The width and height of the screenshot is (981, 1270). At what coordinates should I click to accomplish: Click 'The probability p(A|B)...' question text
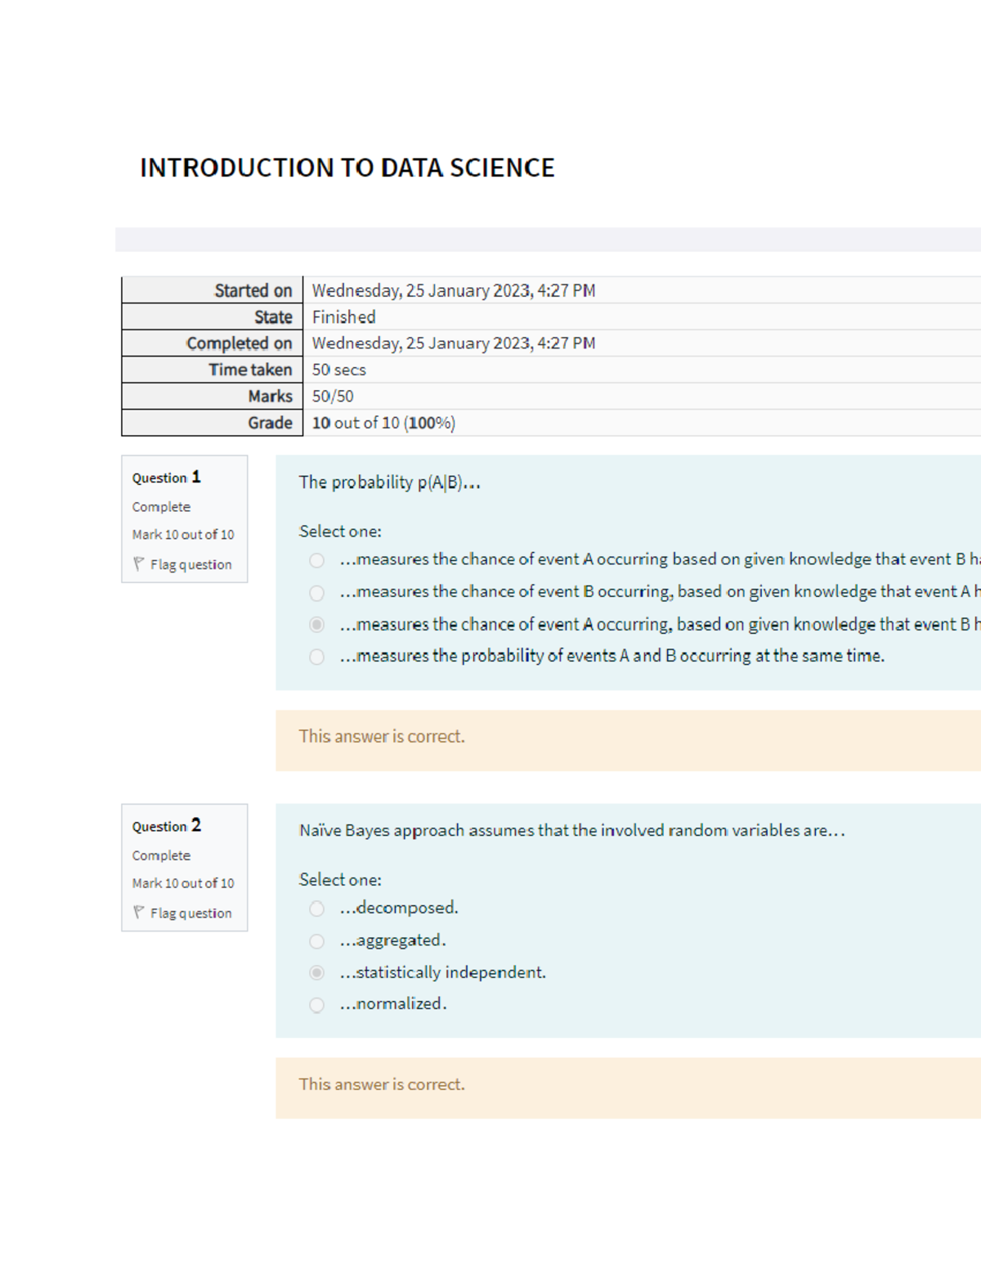coord(389,482)
